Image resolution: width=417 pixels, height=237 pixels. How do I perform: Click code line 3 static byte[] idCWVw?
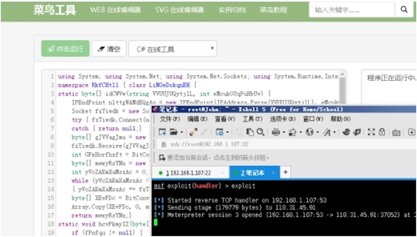click(164, 94)
